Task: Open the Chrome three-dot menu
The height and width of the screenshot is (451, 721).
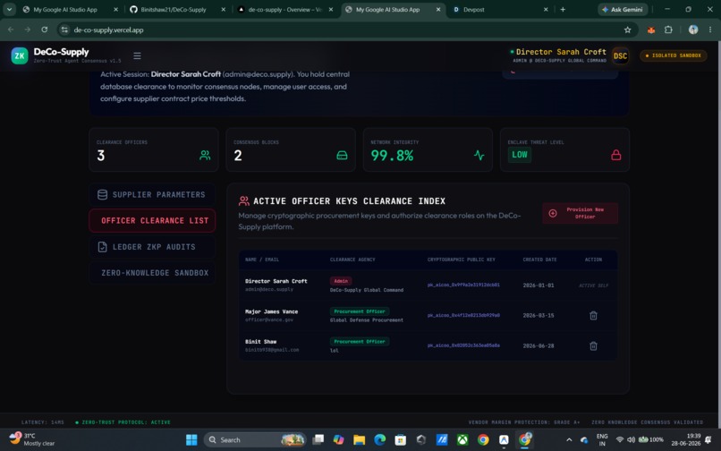Action: tap(710, 30)
